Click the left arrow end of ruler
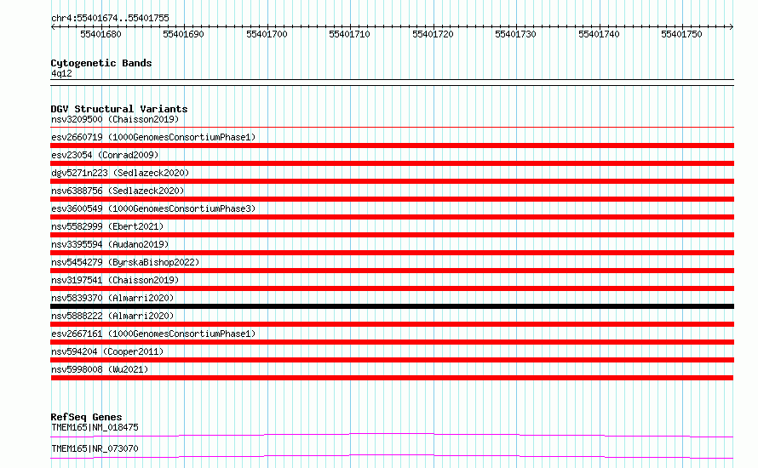 53,26
